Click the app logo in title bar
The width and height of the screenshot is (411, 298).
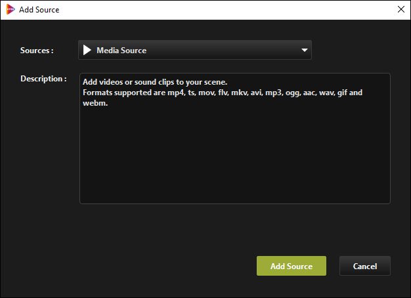click(11, 9)
